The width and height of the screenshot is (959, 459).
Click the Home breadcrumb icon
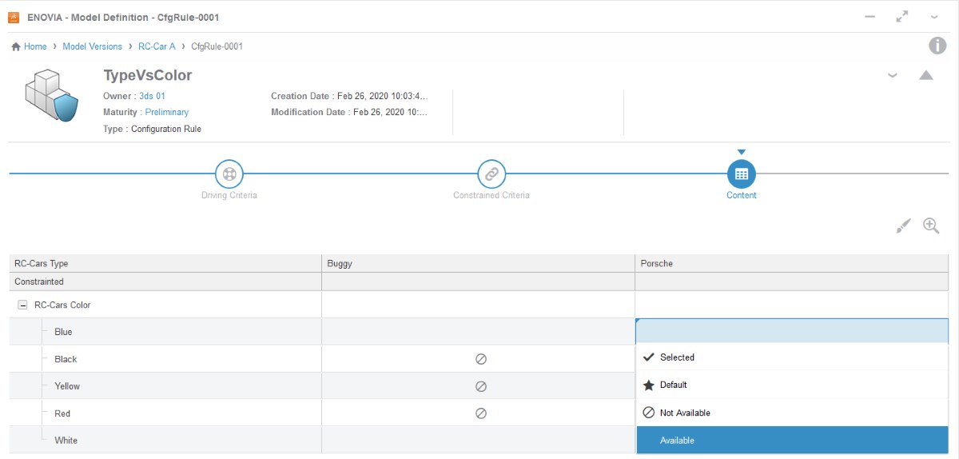[16, 46]
